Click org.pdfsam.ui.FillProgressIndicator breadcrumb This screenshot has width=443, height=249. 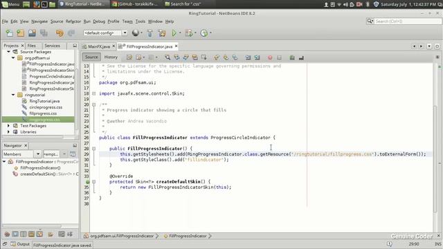click(122, 236)
